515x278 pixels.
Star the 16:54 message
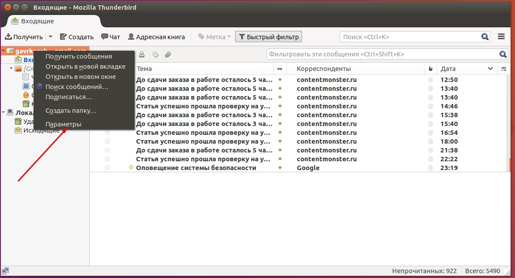click(107, 132)
